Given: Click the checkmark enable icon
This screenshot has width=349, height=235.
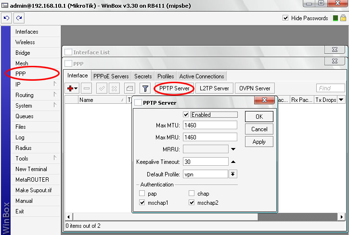Looking at the screenshot, I should tap(102, 88).
